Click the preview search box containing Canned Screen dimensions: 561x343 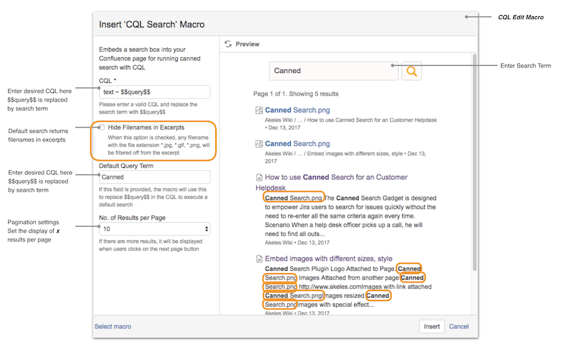click(333, 71)
